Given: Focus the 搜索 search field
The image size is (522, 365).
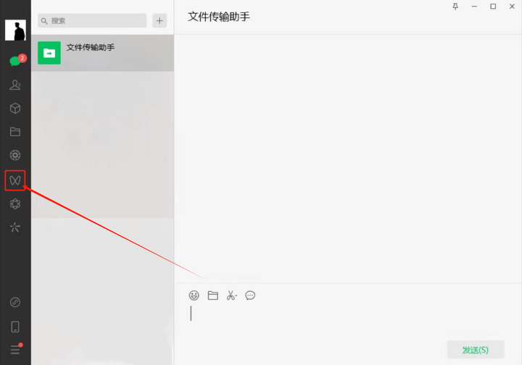Looking at the screenshot, I should 92,20.
